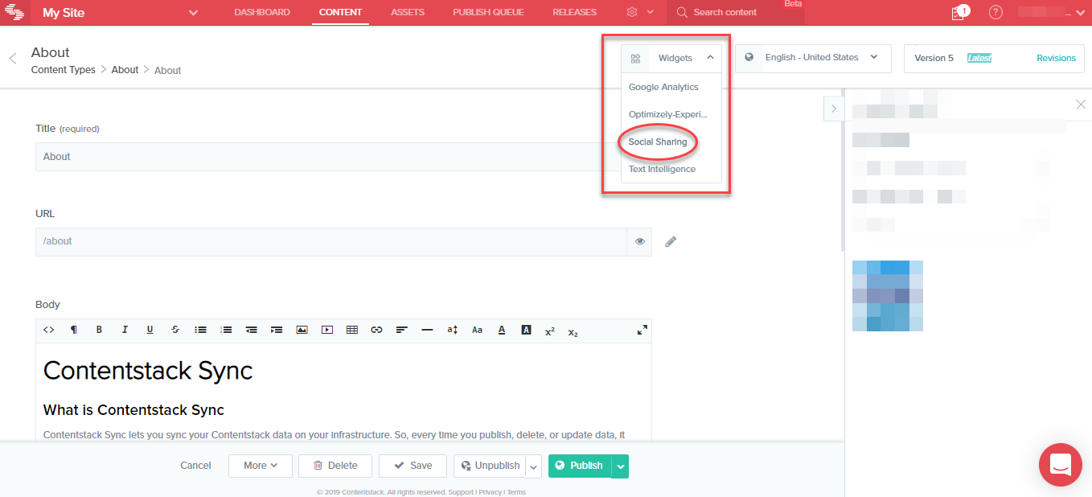This screenshot has height=497, width=1092.
Task: Open paragraph format options in Body toolbar
Action: 74,330
